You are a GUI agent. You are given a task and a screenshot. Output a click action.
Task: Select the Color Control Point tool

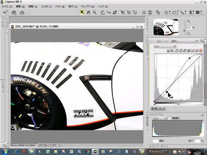(144, 12)
